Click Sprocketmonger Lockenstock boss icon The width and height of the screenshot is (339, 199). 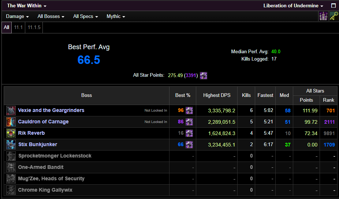click(x=11, y=156)
